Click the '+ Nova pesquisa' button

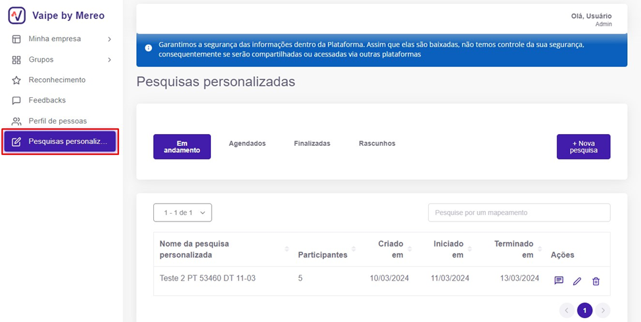click(583, 147)
